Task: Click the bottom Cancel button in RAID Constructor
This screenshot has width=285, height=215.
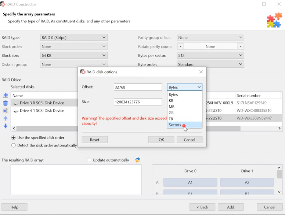Action: (270, 207)
